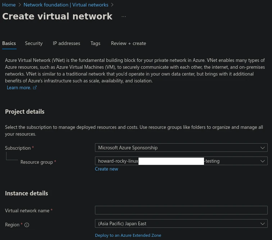Click external link icon next to Learn more
Image resolution: width=272 pixels, height=240 pixels.
click(35, 88)
